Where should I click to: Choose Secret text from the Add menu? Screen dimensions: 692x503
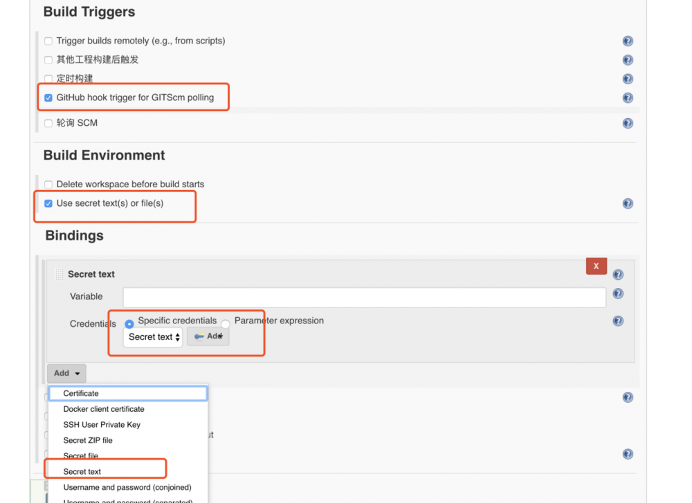[x=82, y=472]
